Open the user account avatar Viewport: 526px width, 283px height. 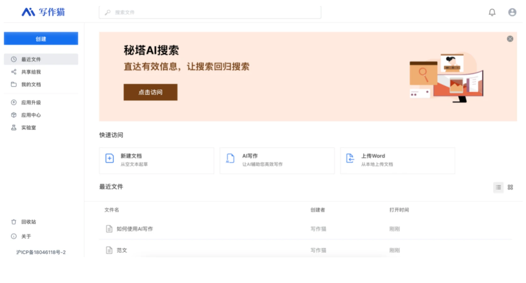coord(512,12)
